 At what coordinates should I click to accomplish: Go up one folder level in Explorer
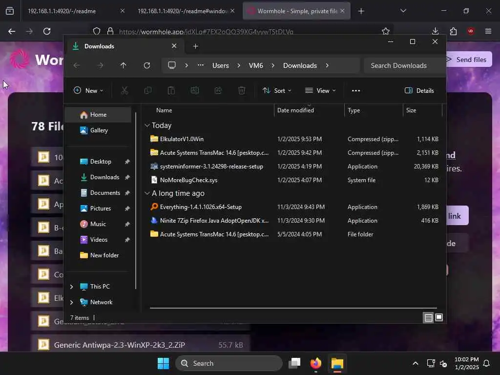[x=124, y=65]
